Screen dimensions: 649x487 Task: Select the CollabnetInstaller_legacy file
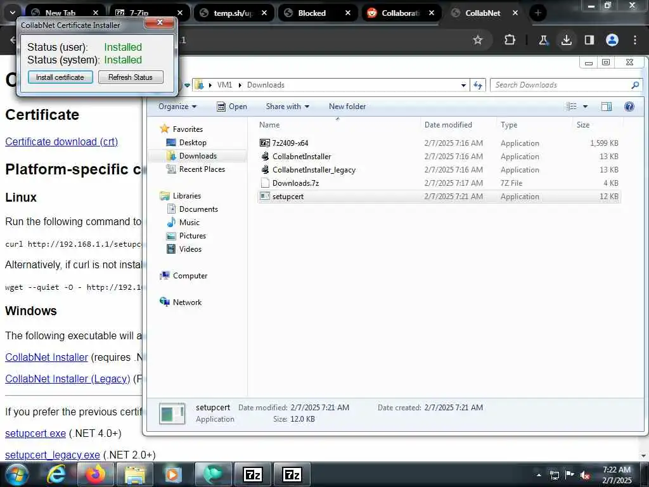click(314, 170)
